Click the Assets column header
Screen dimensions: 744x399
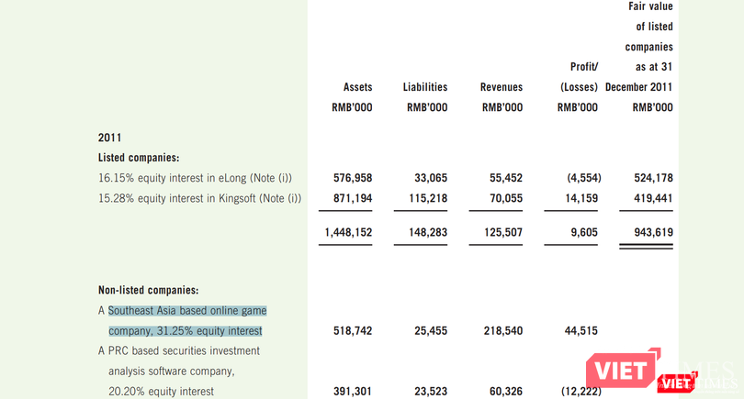coord(357,87)
